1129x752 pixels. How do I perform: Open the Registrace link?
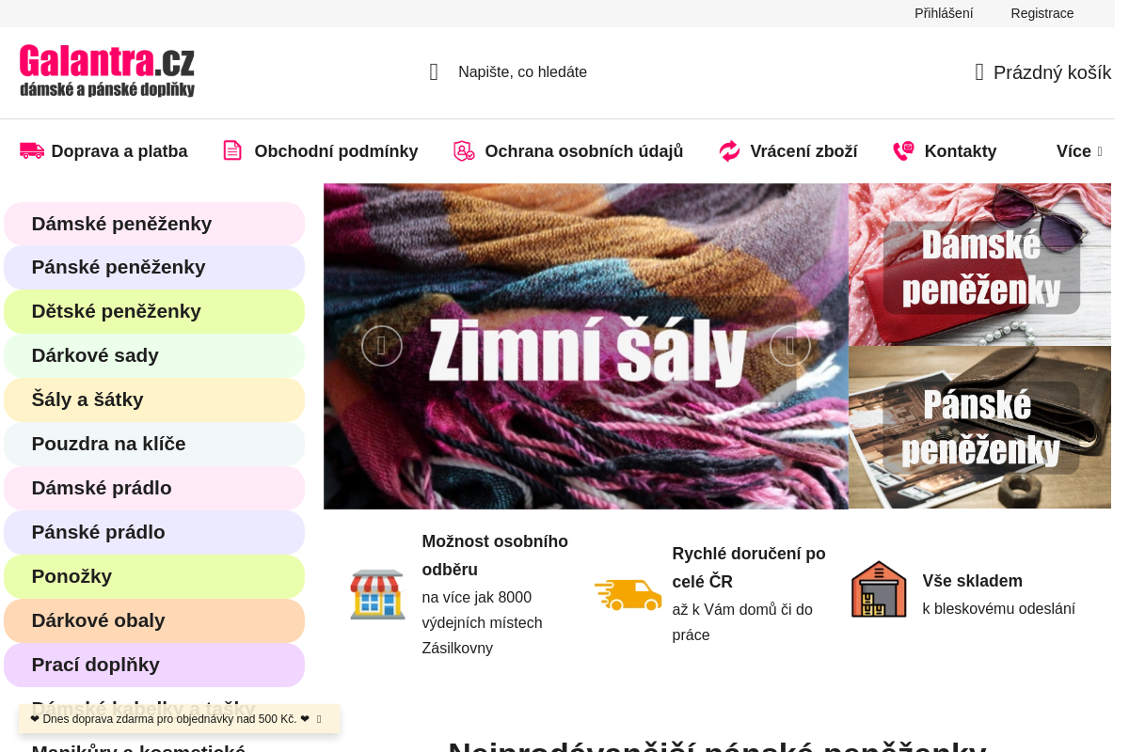coord(1042,13)
